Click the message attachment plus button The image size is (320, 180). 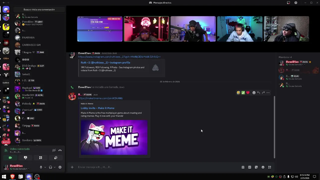tap(72, 167)
